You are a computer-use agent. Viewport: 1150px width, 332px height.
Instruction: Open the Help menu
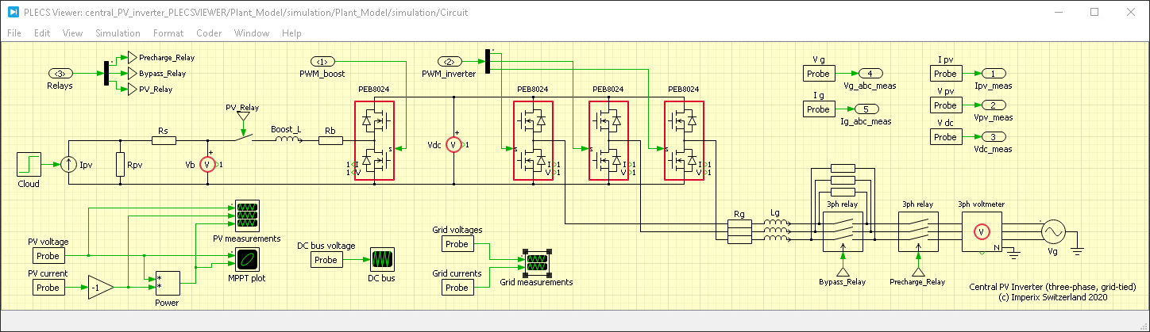point(291,33)
